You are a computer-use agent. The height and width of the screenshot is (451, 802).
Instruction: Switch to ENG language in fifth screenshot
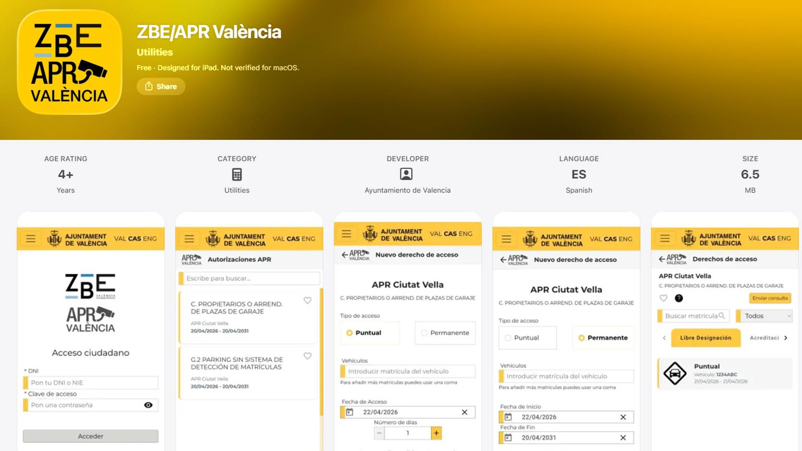click(x=784, y=238)
